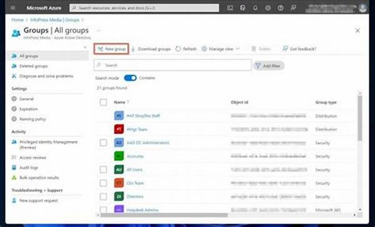Click the Object Id column header
Image resolution: width=375 pixels, height=227 pixels.
tap(239, 102)
